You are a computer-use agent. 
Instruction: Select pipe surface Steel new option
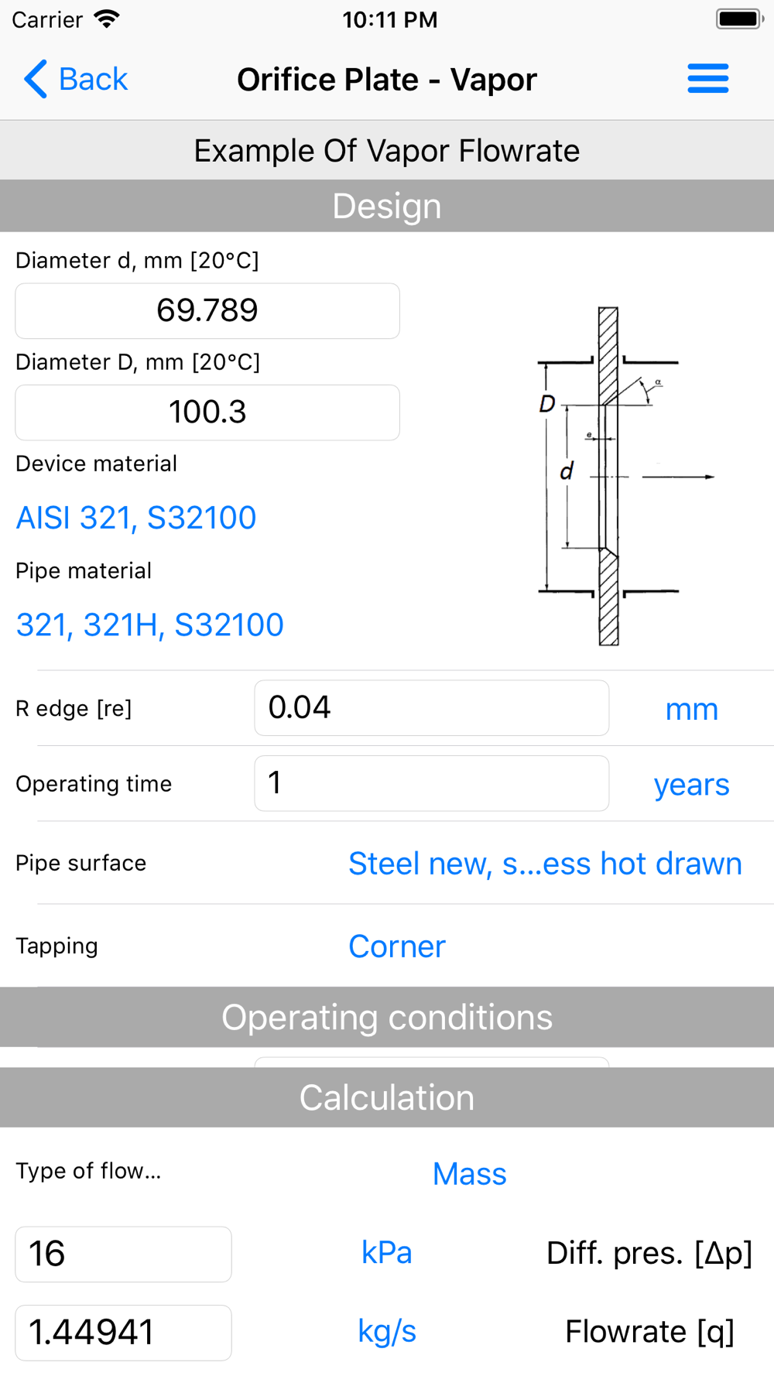(545, 864)
